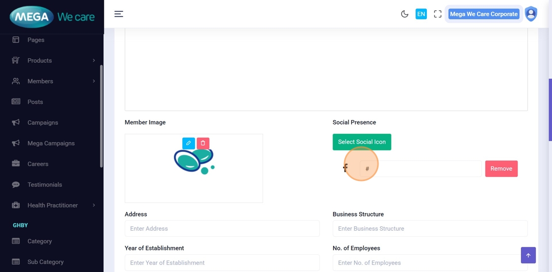Click the edit pencil icon on member image
The height and width of the screenshot is (272, 552).
pos(188,143)
